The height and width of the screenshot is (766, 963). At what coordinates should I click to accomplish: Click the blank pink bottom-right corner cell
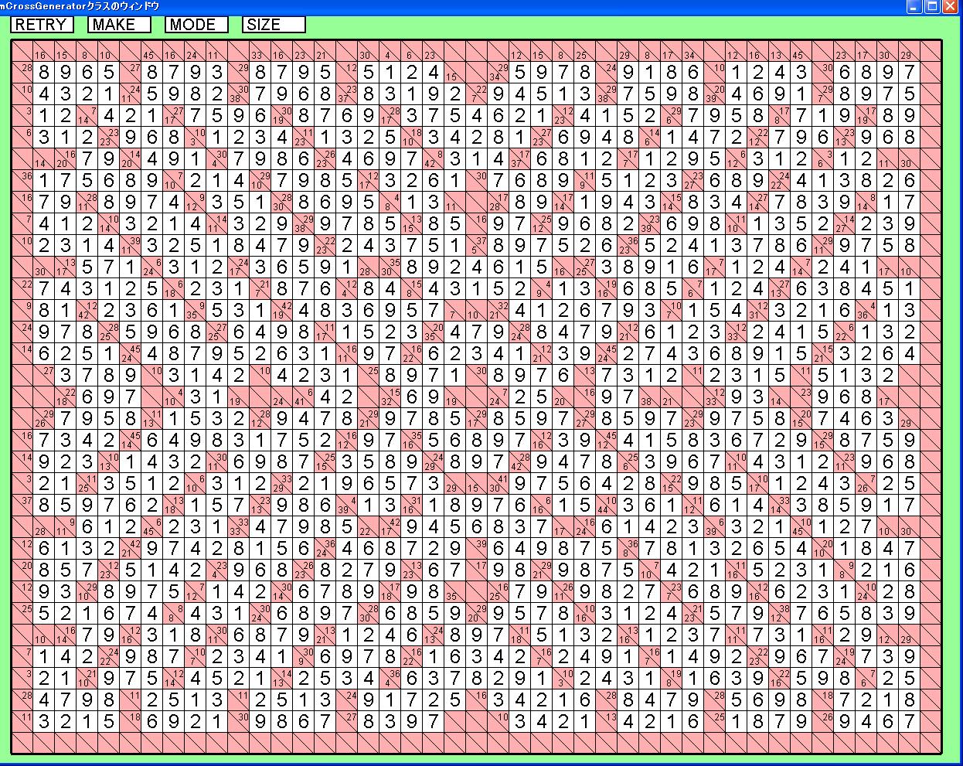click(x=931, y=744)
